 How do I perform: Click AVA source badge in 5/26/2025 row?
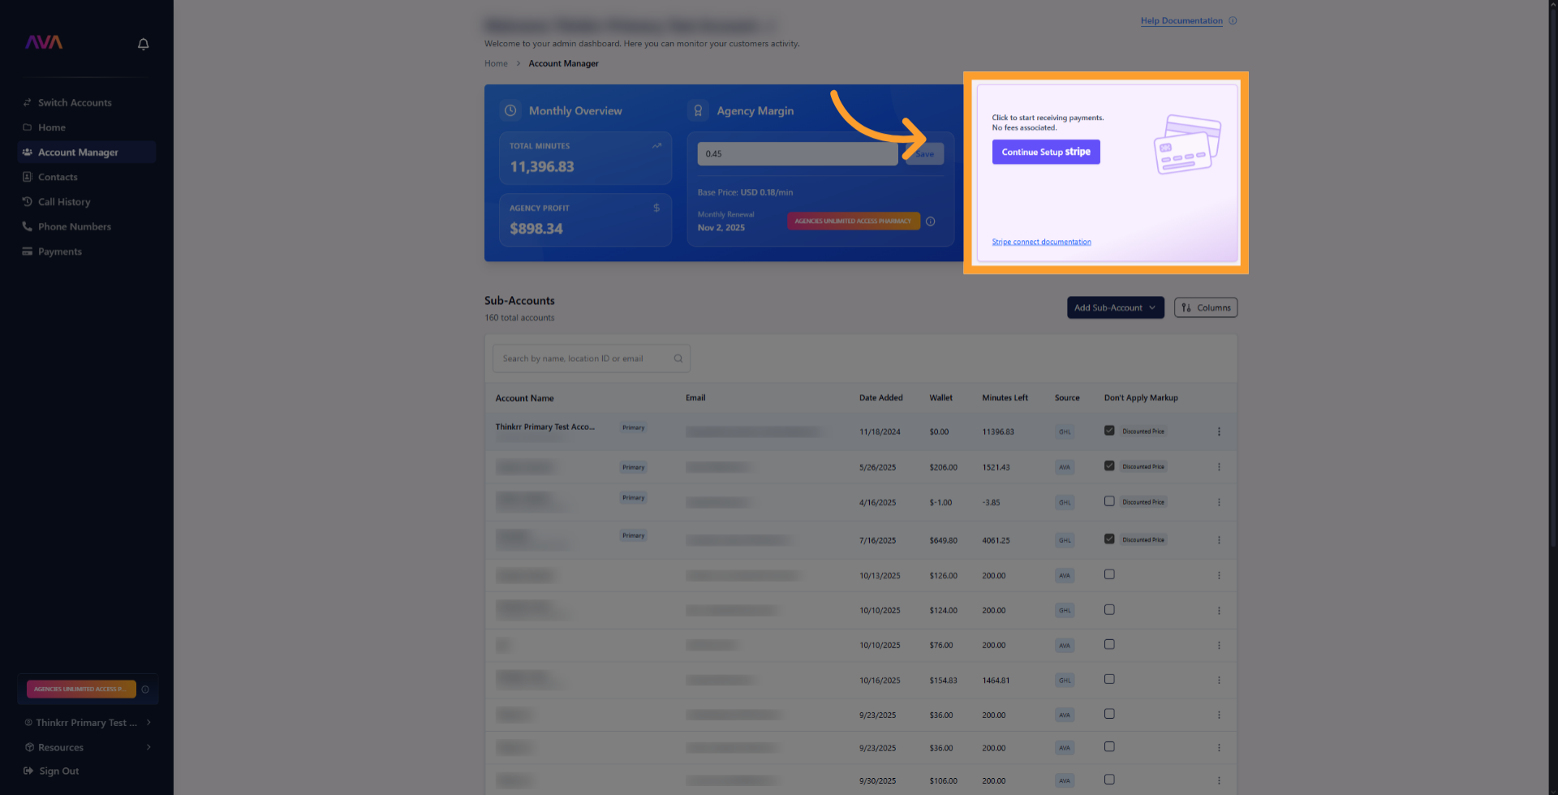coord(1065,467)
